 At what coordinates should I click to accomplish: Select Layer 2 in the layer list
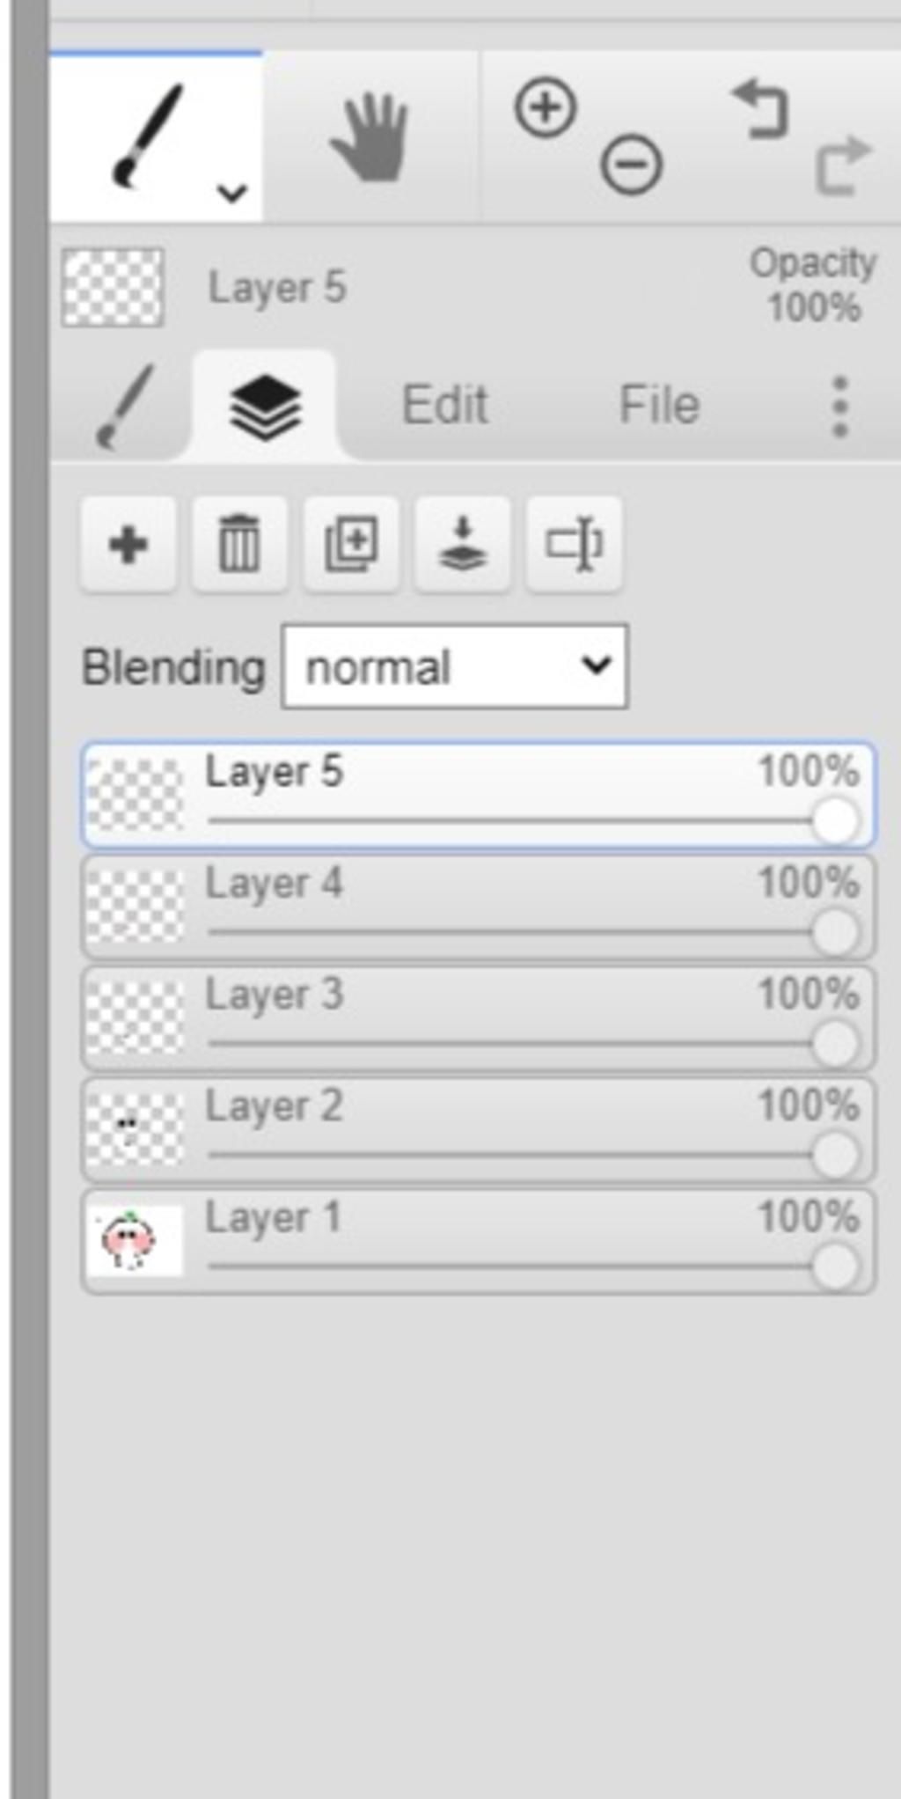[x=479, y=1130]
